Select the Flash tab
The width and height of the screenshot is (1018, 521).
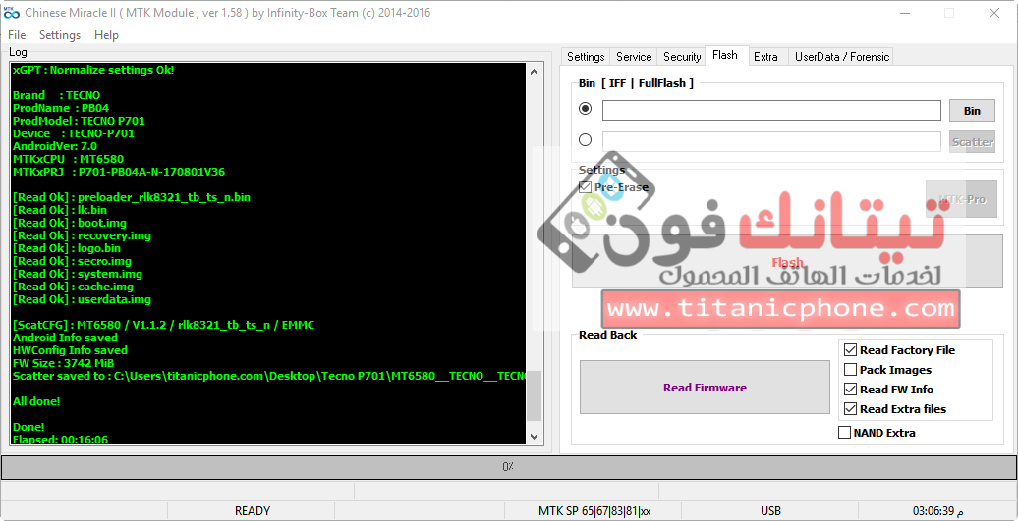[x=725, y=55]
